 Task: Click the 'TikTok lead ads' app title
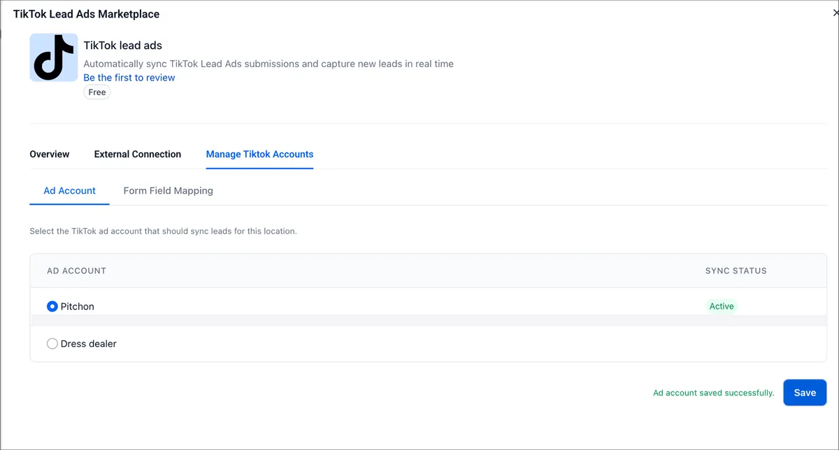point(123,45)
